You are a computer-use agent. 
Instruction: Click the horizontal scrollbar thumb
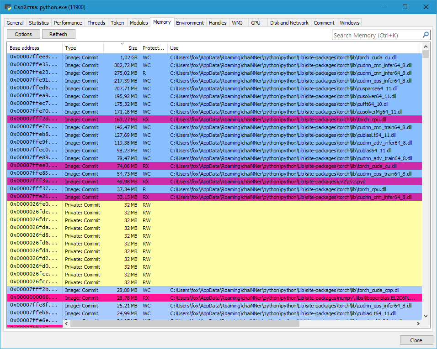pyautogui.click(x=185, y=324)
